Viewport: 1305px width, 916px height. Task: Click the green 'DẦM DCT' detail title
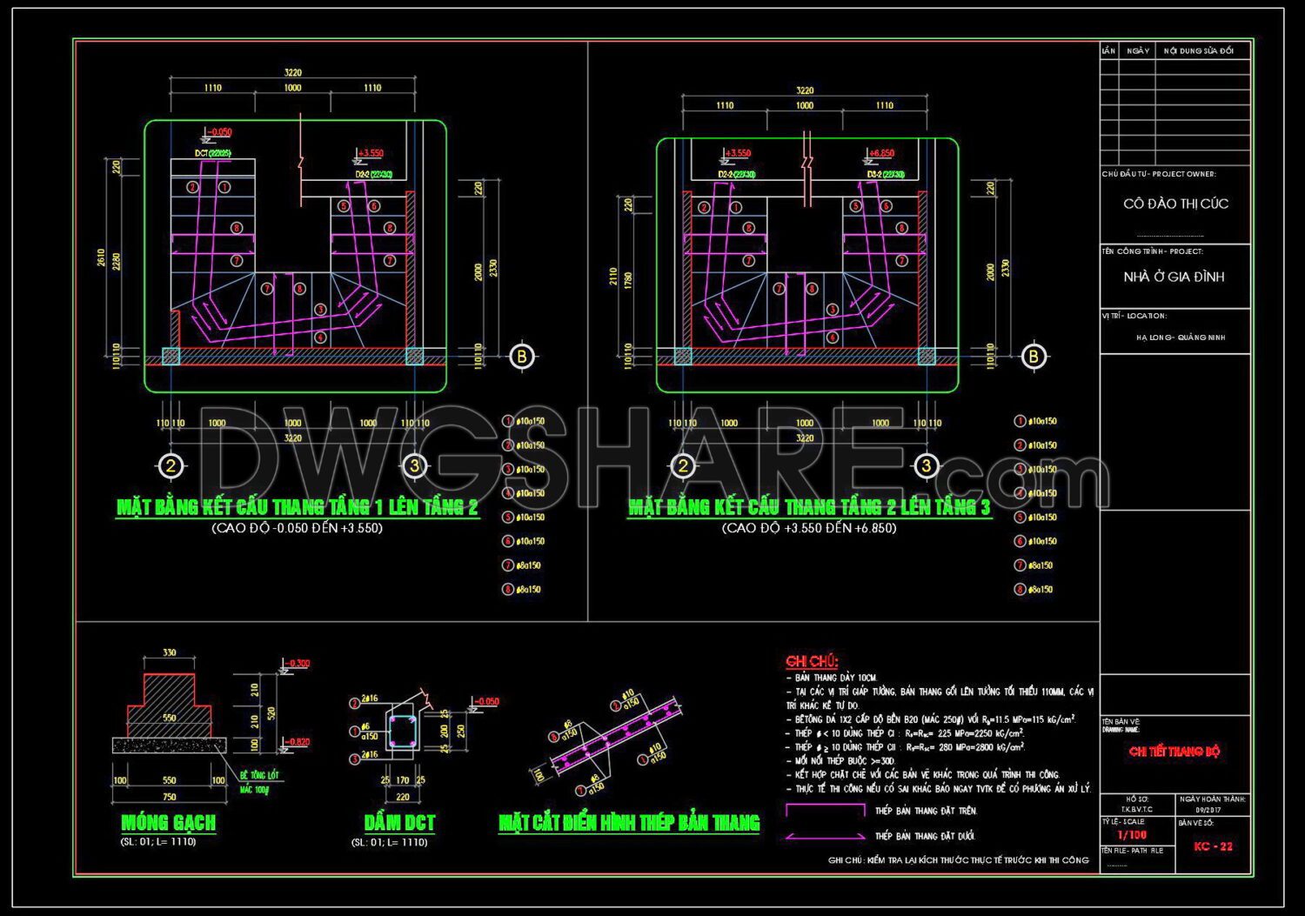(399, 822)
